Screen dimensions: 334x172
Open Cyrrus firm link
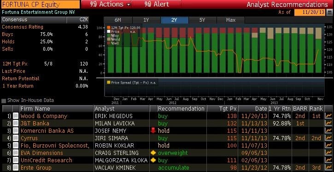pos(29,138)
